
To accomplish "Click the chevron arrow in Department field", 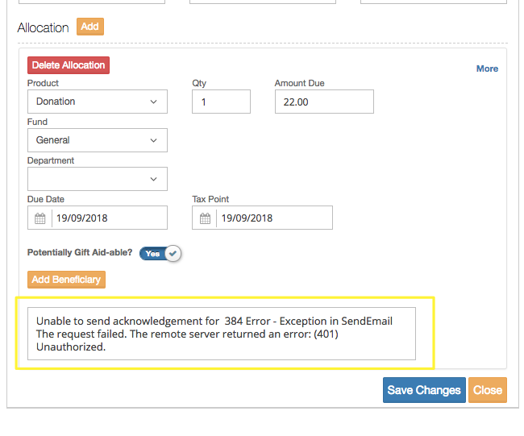I will tap(154, 179).
